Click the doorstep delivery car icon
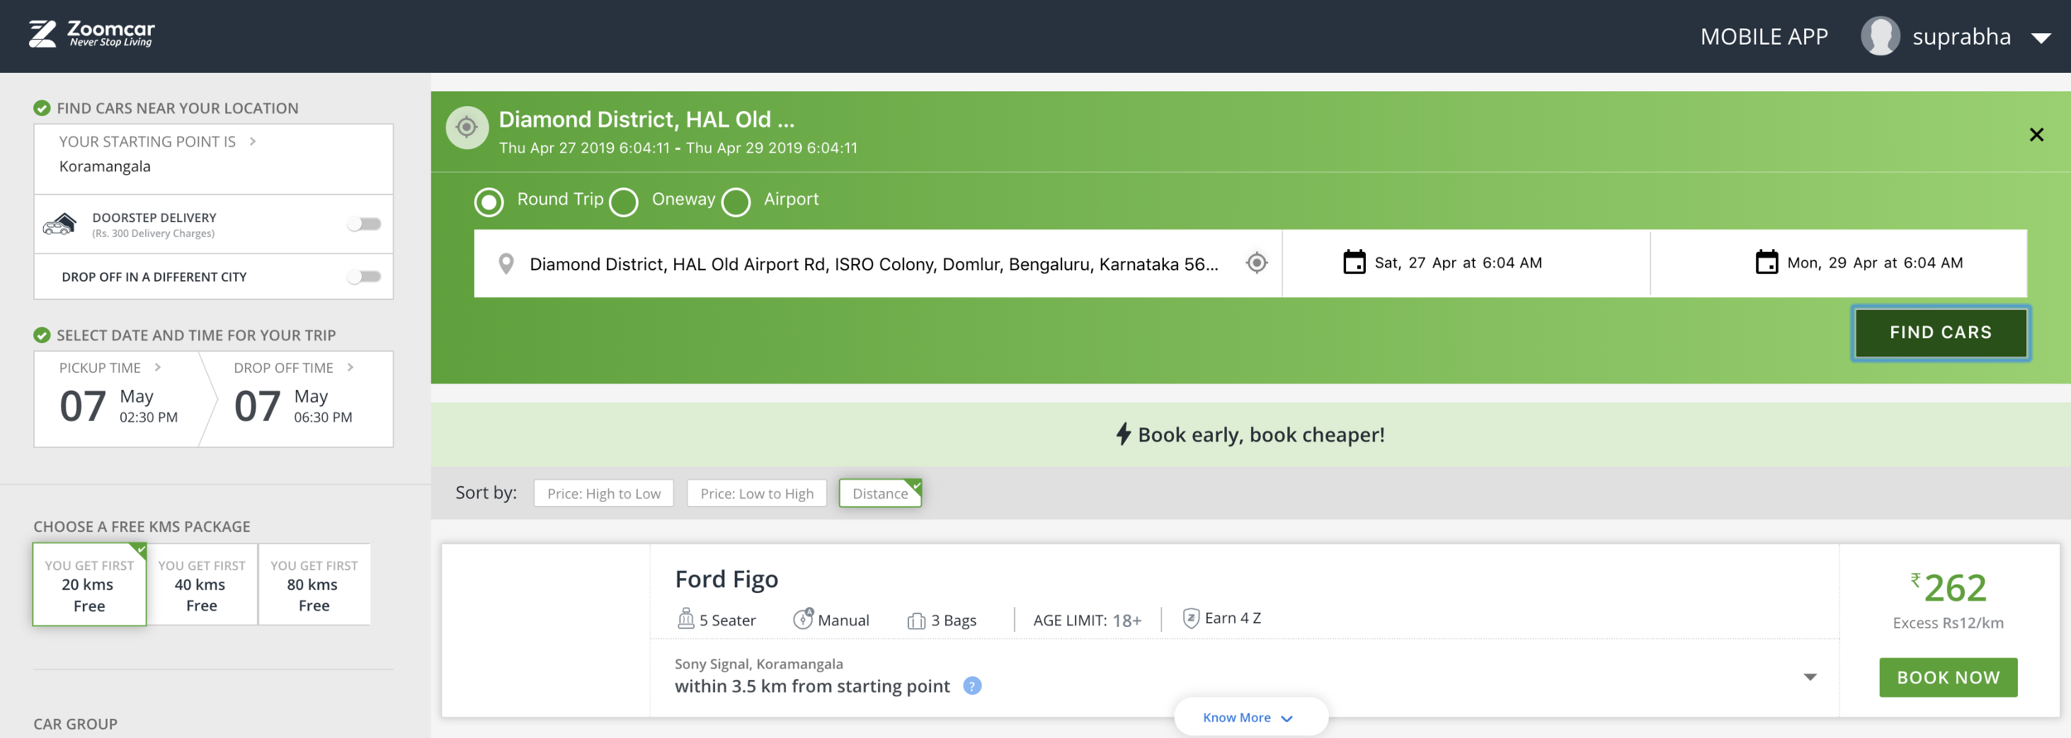The height and width of the screenshot is (738, 2071). point(60,224)
